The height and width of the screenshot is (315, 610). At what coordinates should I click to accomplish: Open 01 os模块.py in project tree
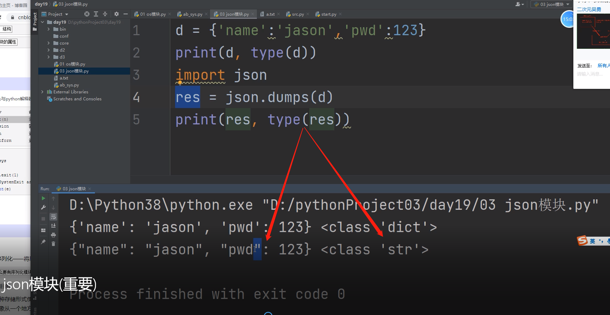72,64
